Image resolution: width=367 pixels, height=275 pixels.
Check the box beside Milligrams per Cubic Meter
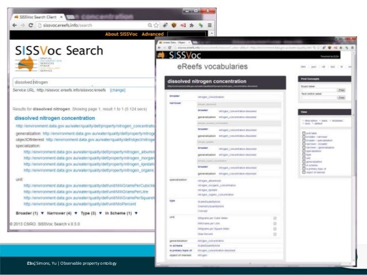tap(275, 218)
